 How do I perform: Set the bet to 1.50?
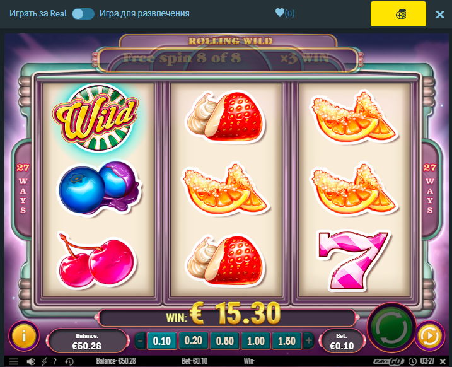pyautogui.click(x=287, y=341)
